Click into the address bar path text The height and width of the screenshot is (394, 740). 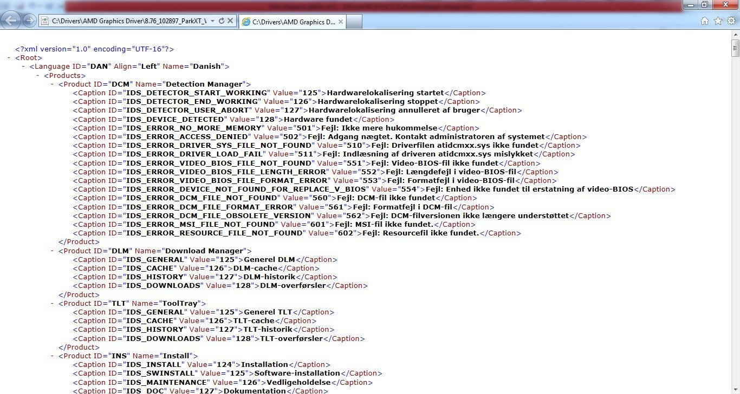tap(129, 21)
